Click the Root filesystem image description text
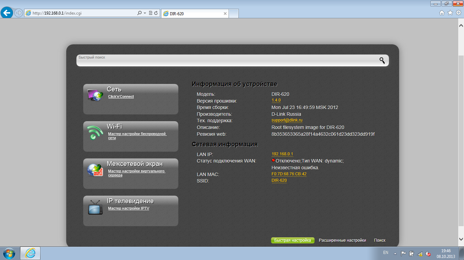 pyautogui.click(x=308, y=127)
